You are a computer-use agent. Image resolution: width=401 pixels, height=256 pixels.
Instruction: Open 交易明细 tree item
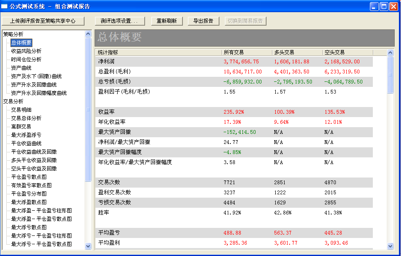21,110
